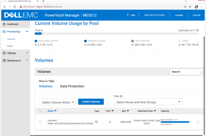Close the DellEMC browser tab
The height and width of the screenshot is (136, 206).
pos(38,1)
